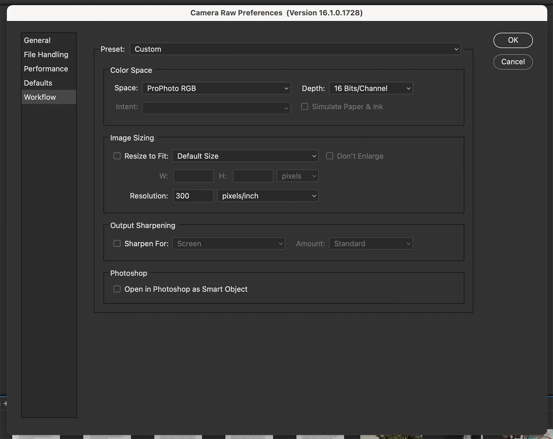Open the Depth dropdown showing 16 Bits/Channel

click(x=371, y=88)
